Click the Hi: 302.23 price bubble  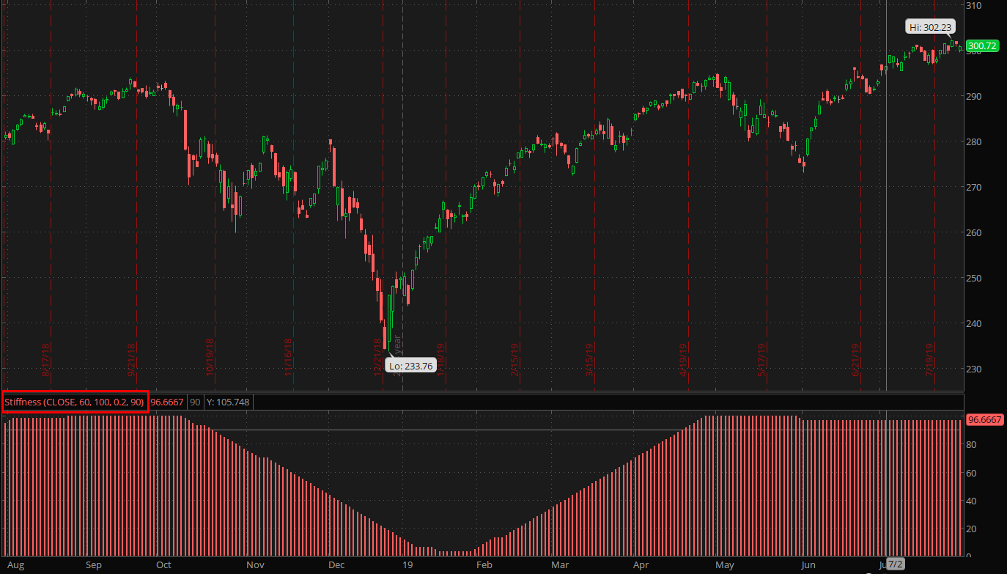[930, 27]
